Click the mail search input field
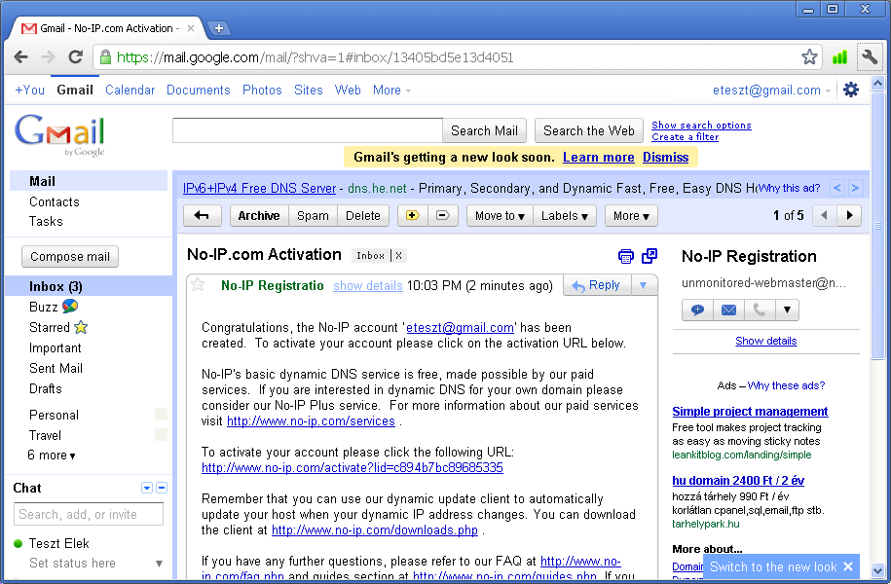This screenshot has height=584, width=891. click(x=308, y=130)
